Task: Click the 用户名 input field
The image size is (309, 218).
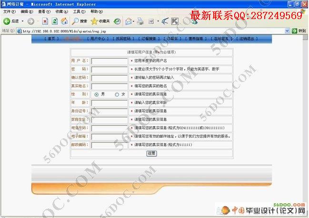Action: pyautogui.click(x=110, y=61)
